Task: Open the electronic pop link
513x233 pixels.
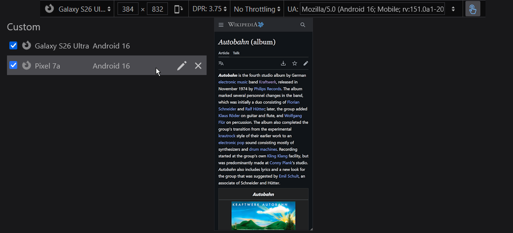Action: (231, 143)
